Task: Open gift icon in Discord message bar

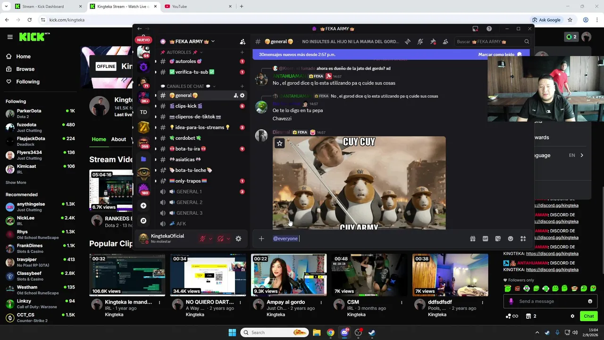Action: 472,238
